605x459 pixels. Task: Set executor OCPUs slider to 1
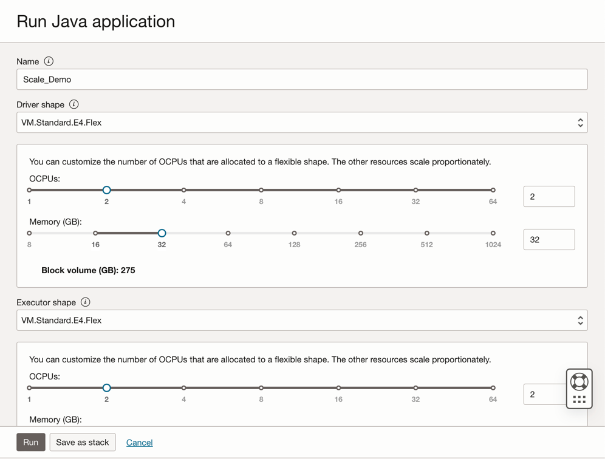pyautogui.click(x=29, y=387)
